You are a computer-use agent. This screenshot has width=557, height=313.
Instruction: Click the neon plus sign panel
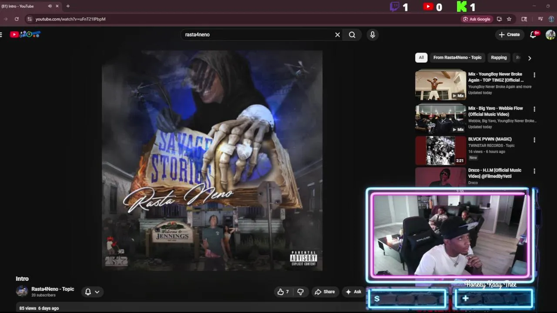pyautogui.click(x=493, y=299)
